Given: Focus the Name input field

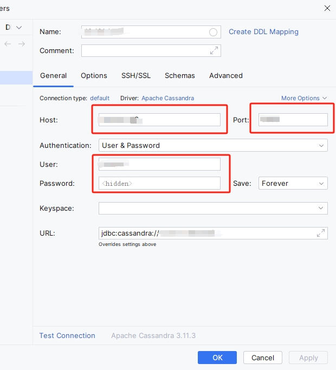Looking at the screenshot, I should coord(151,32).
